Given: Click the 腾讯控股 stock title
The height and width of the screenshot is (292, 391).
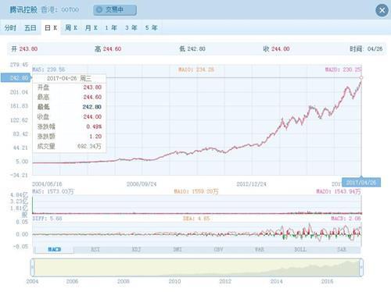Looking at the screenshot, I should pos(23,10).
